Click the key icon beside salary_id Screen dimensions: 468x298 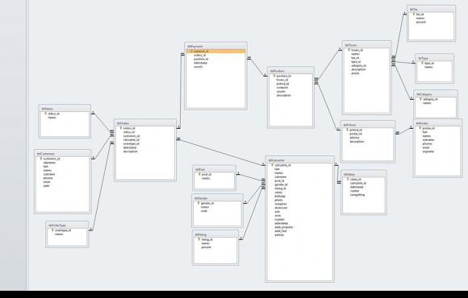click(348, 180)
